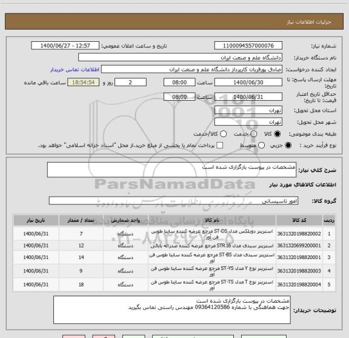Click the remaining time counter 18:54:54
Image resolution: width=349 pixels, height=338 pixels.
click(84, 83)
